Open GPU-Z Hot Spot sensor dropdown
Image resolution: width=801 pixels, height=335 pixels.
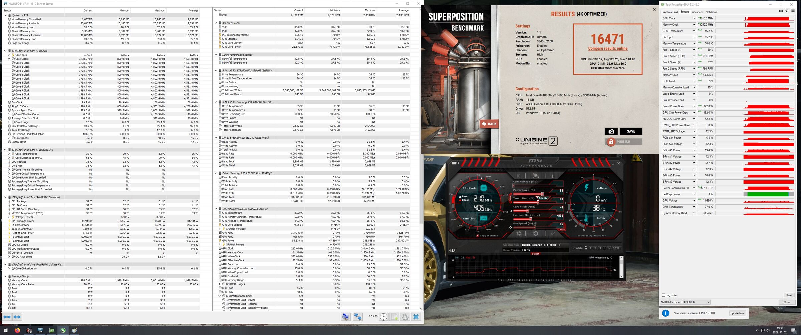tap(694, 37)
